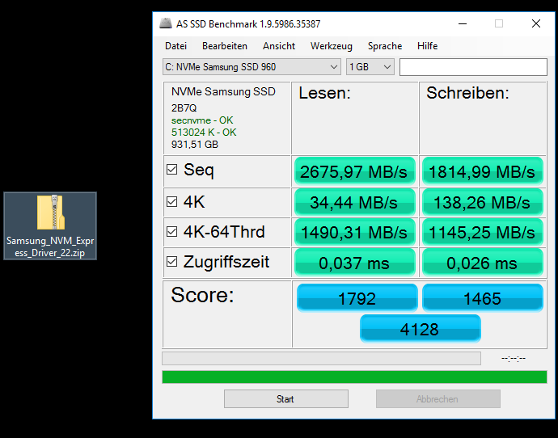Close the AS SSD Benchmark window
The height and width of the screenshot is (438, 558).
(536, 23)
